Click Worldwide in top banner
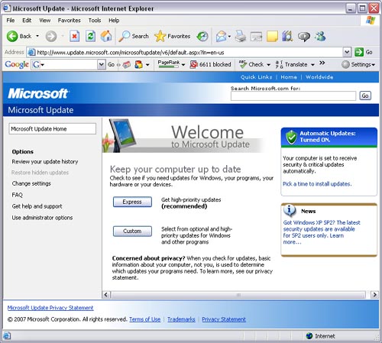Image resolution: width=382 pixels, height=343 pixels. click(319, 77)
